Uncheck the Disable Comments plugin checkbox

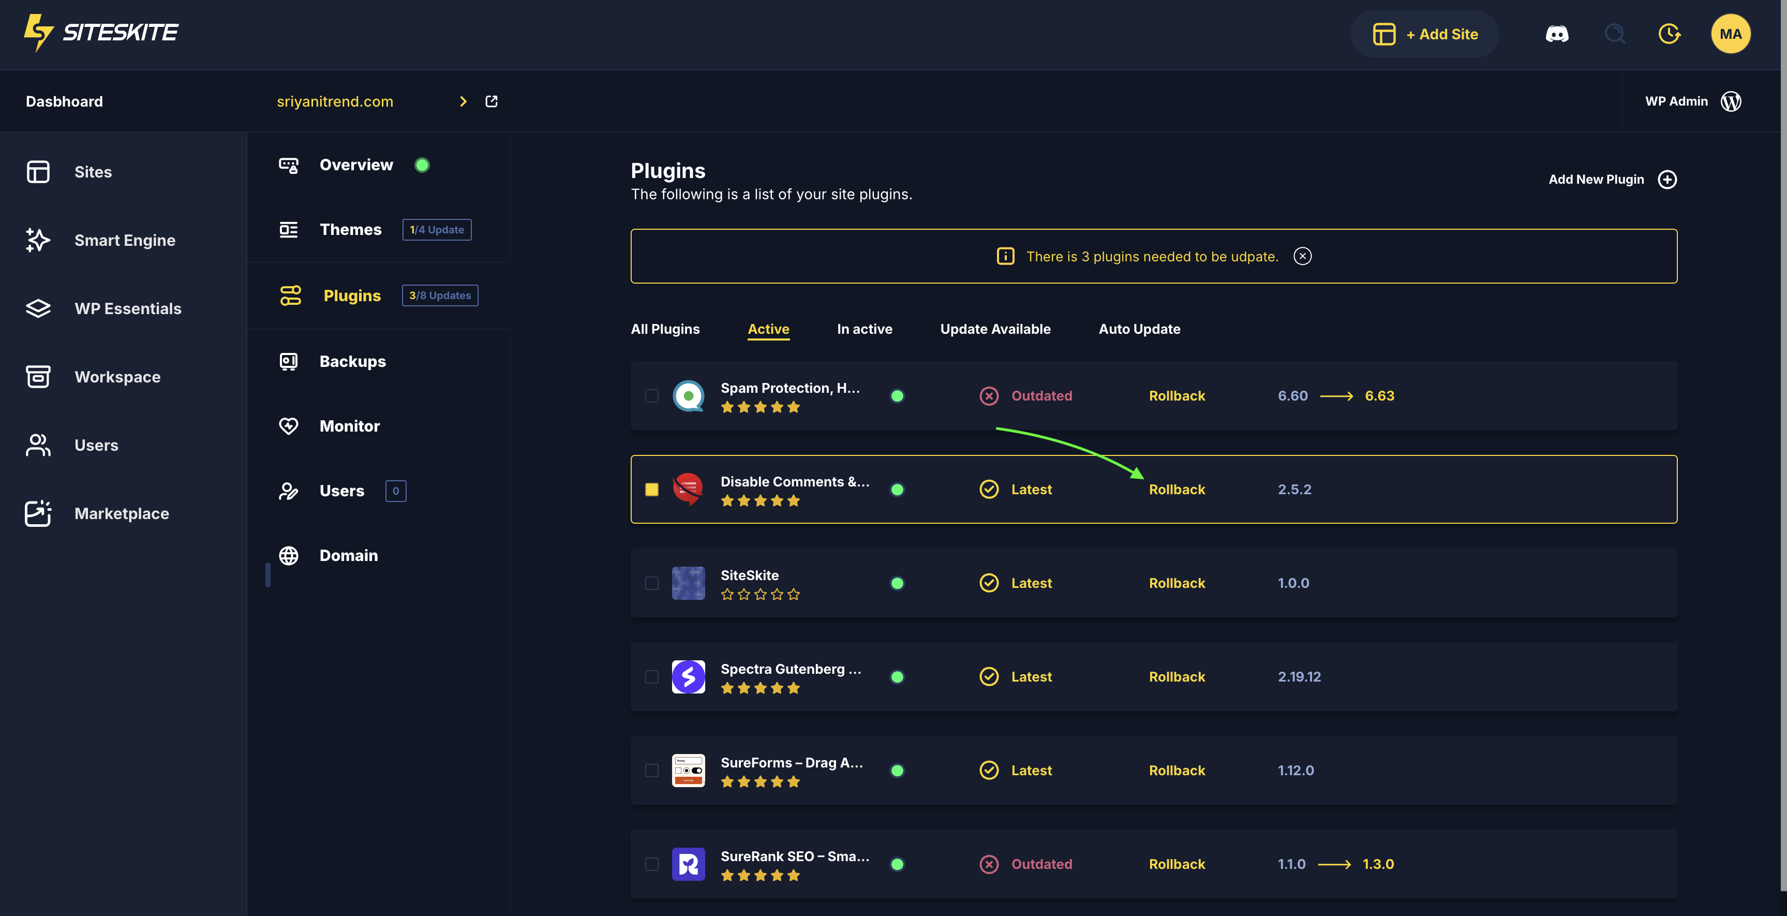coord(651,490)
